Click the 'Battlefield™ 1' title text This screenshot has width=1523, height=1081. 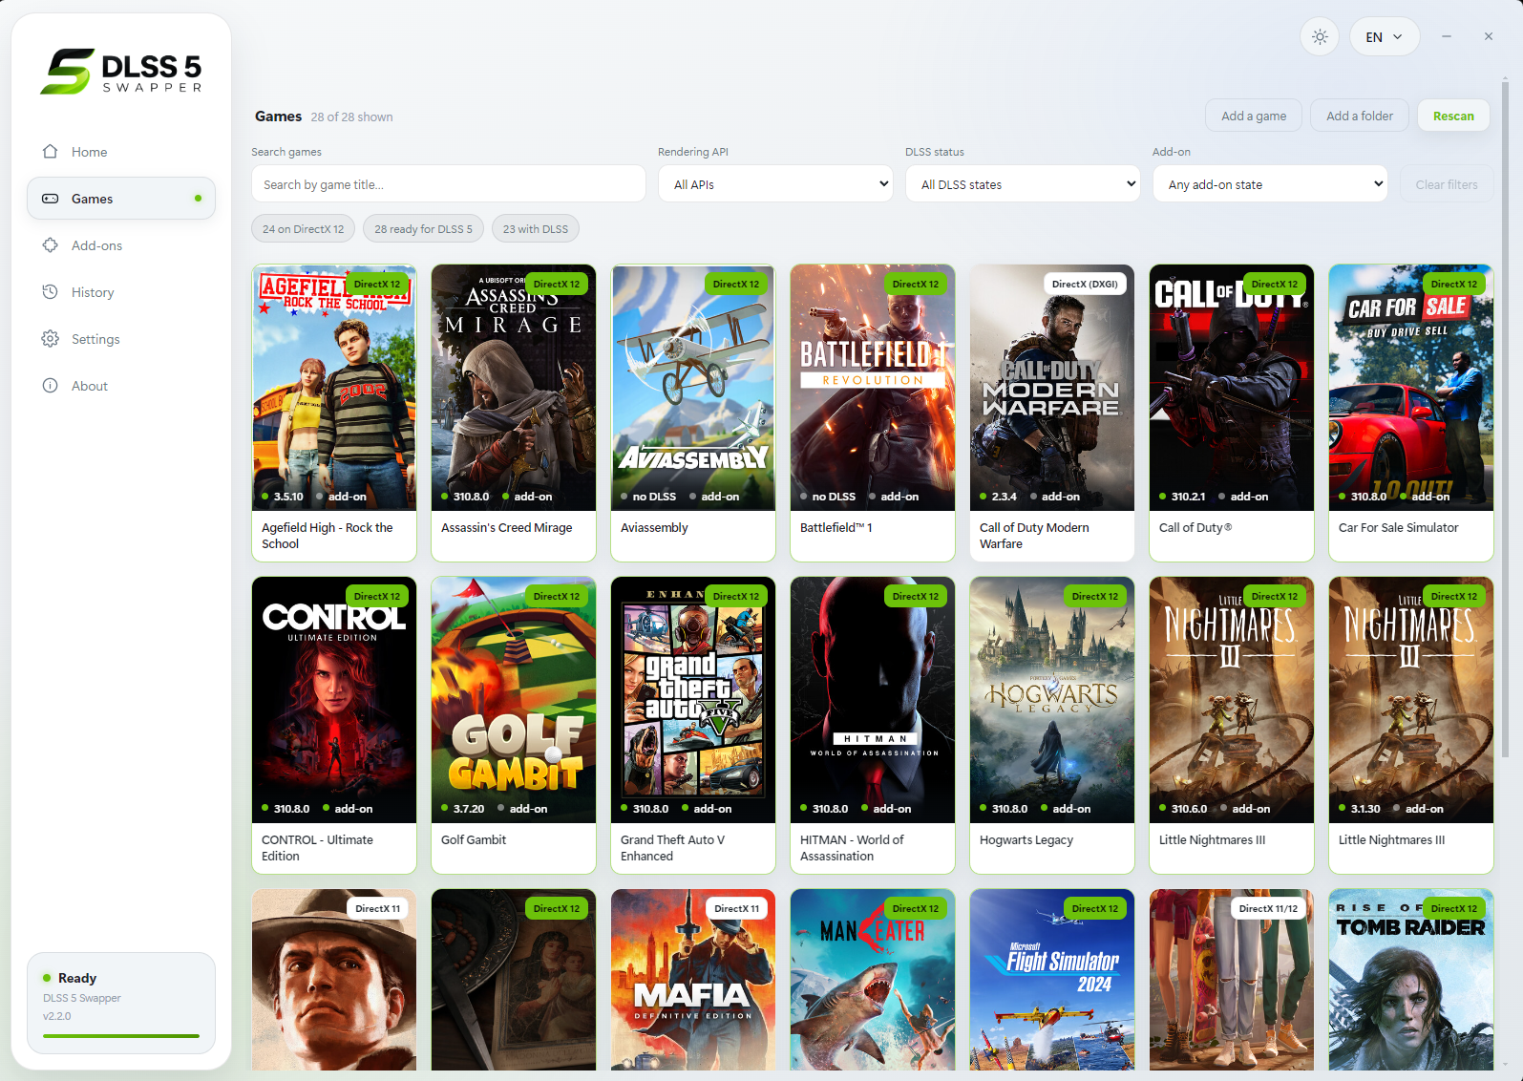836,527
